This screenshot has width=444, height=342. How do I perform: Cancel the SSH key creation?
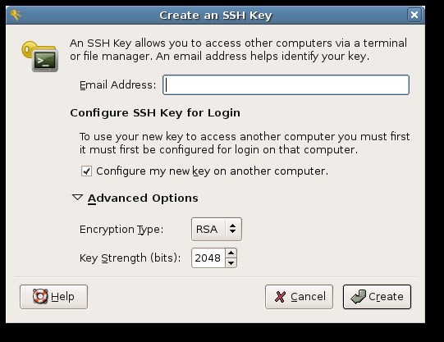299,297
